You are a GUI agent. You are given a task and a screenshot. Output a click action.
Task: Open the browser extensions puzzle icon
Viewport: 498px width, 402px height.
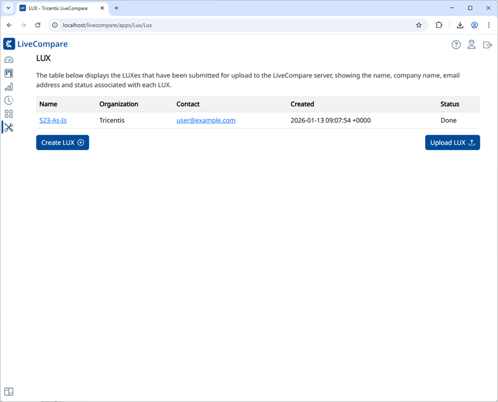pyautogui.click(x=439, y=25)
